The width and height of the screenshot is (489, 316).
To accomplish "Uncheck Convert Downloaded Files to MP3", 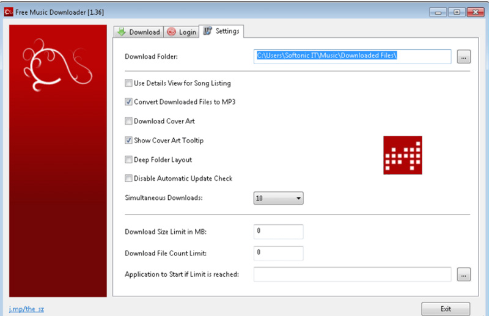I will pyautogui.click(x=128, y=101).
